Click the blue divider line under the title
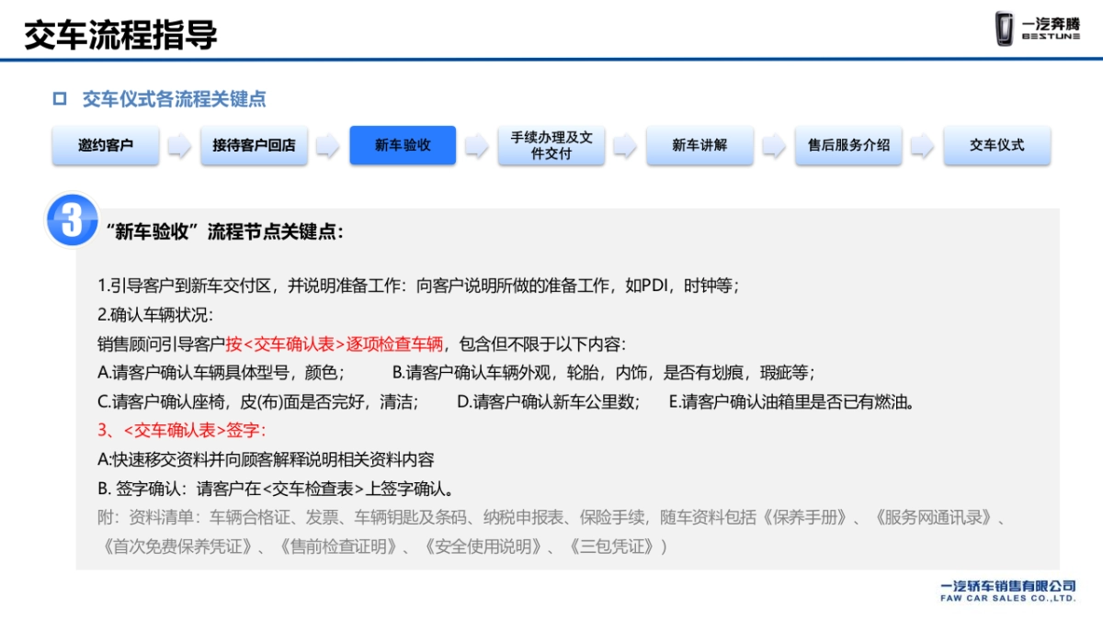 tap(551, 60)
